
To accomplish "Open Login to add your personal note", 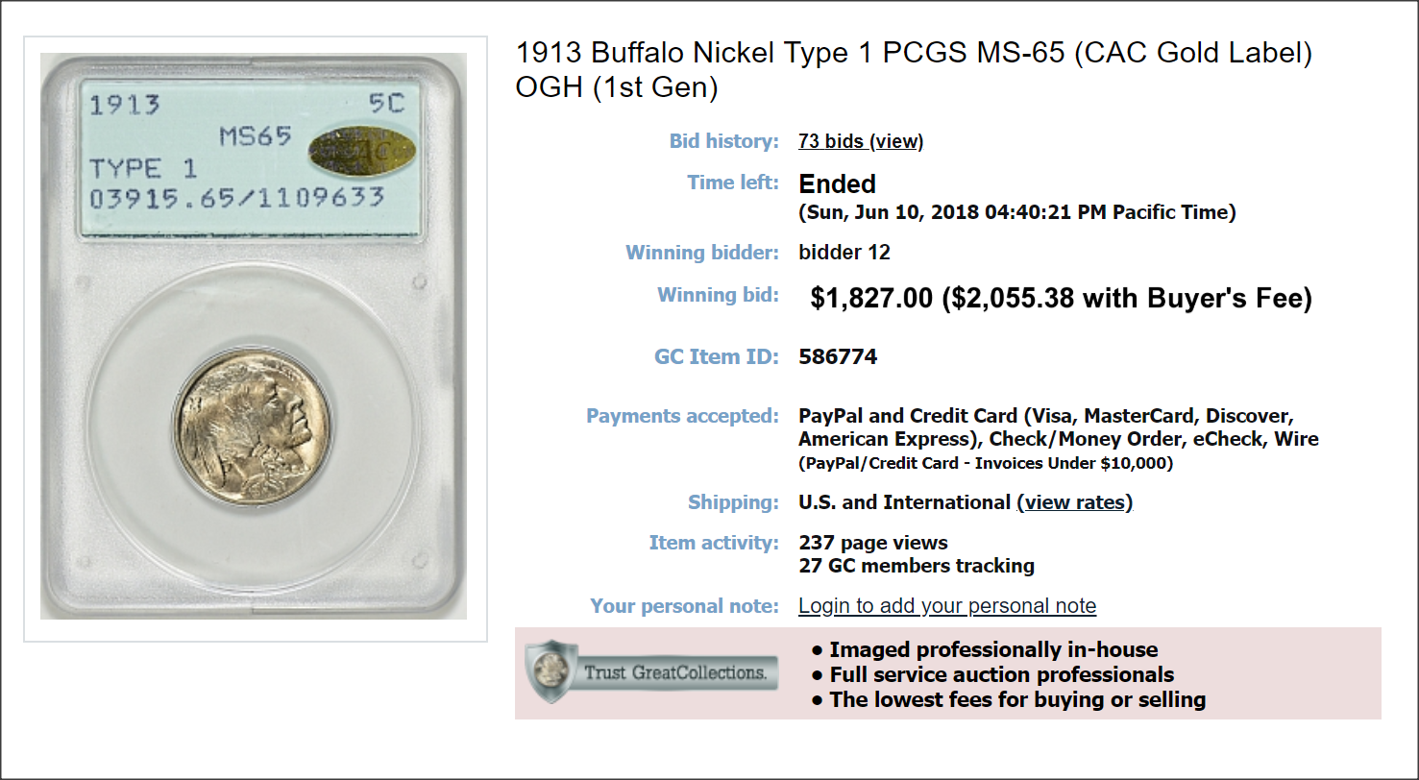I will tap(947, 606).
